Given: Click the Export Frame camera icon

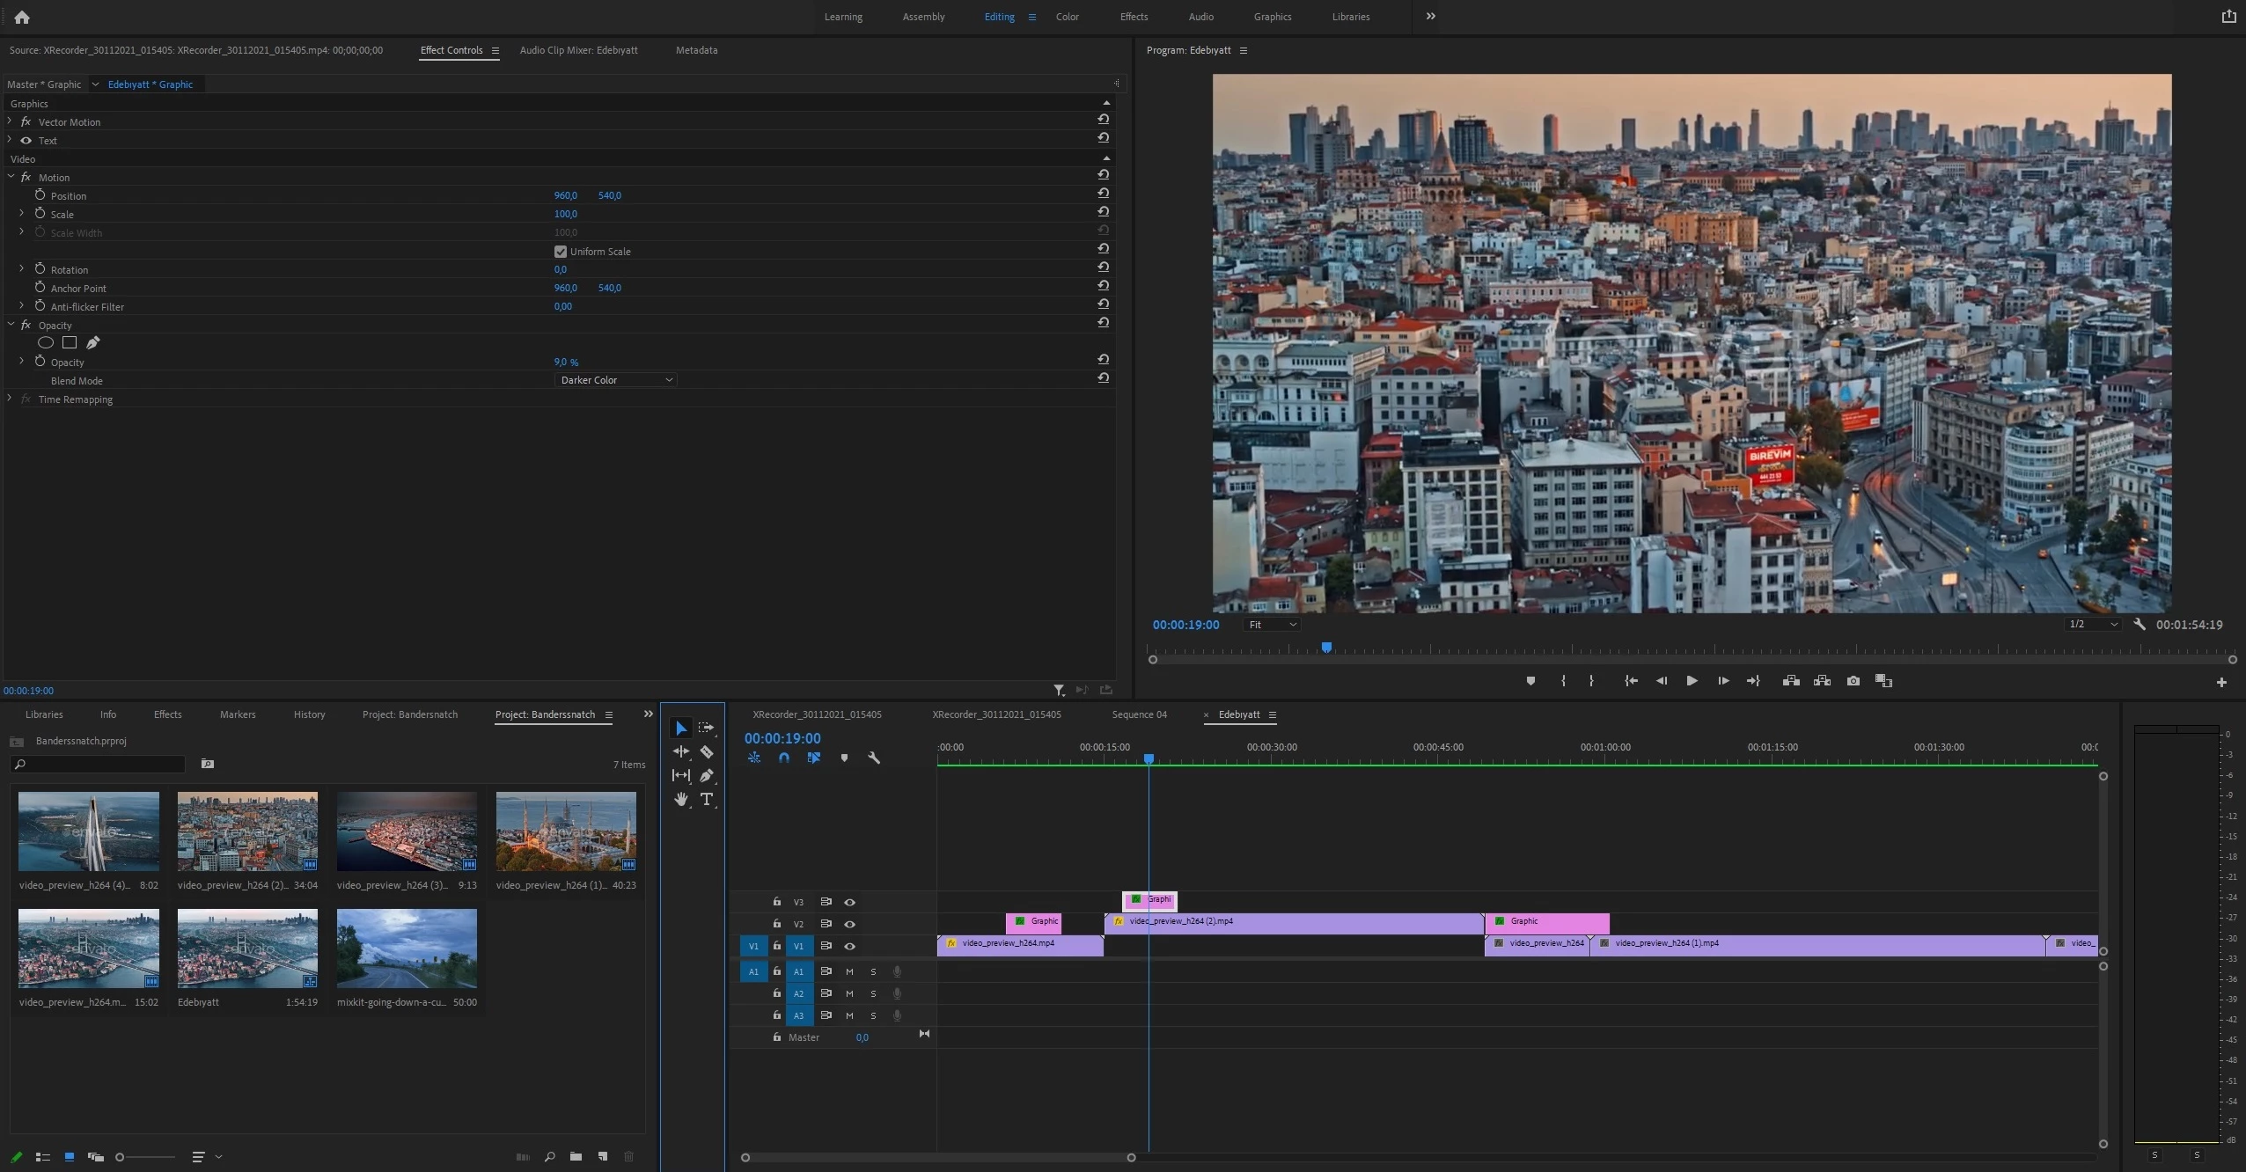Looking at the screenshot, I should [1853, 681].
